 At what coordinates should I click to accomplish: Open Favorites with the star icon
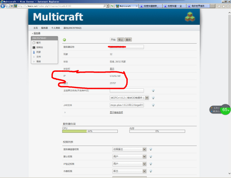[x=224, y=6]
